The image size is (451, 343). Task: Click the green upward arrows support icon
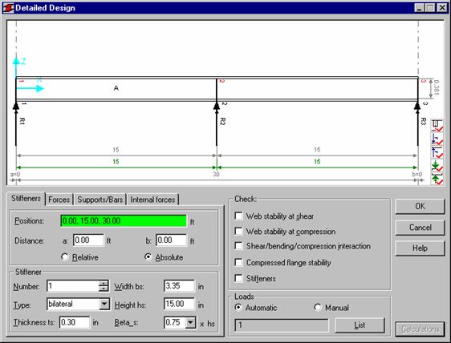[437, 179]
